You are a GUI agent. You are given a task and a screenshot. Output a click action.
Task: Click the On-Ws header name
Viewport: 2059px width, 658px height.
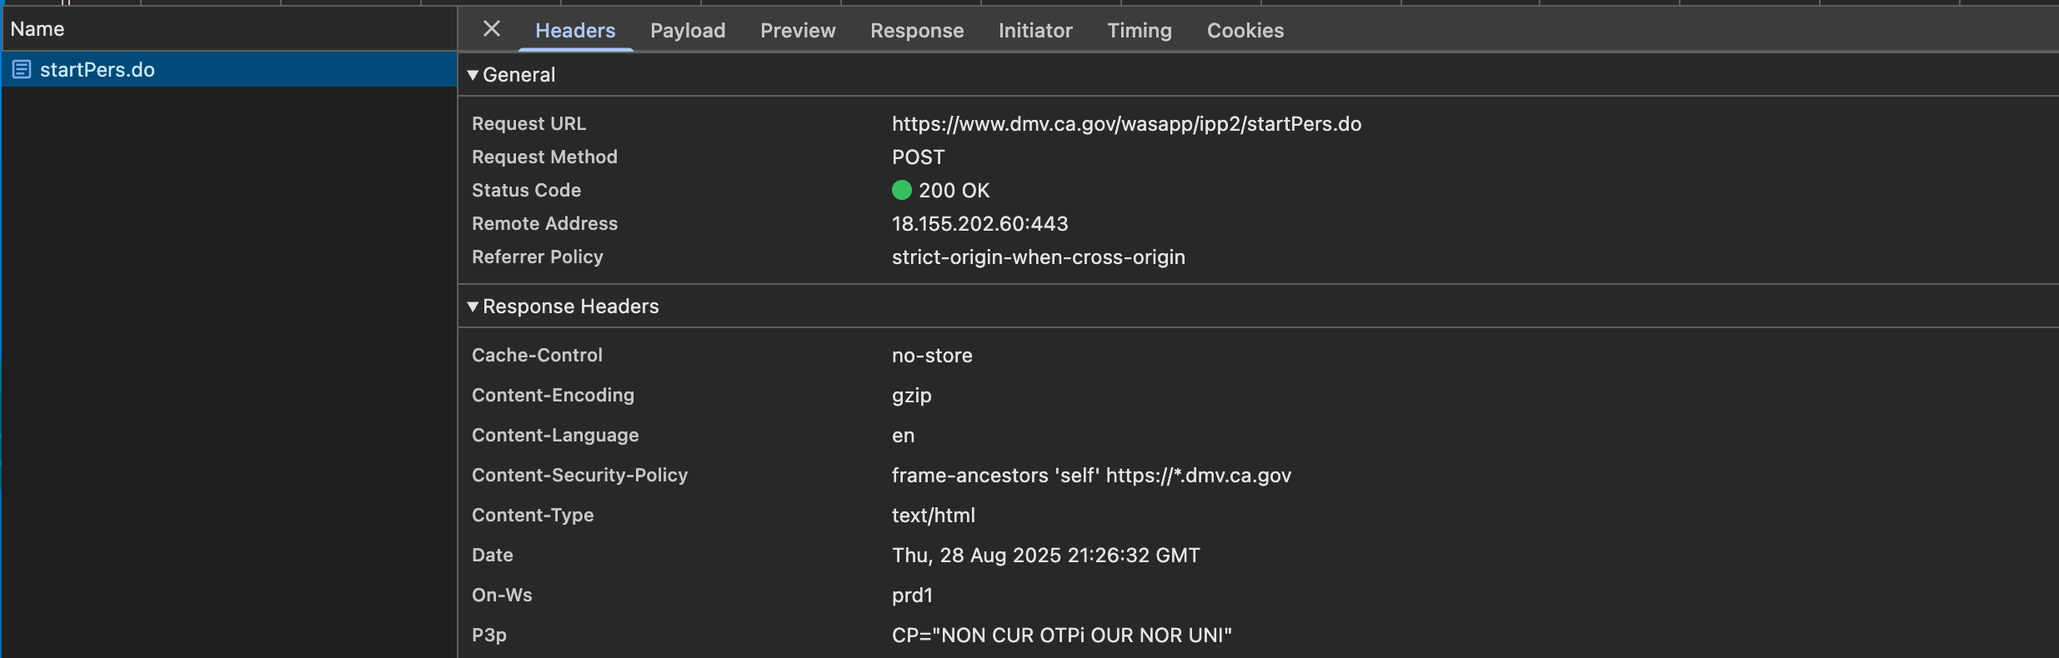(x=502, y=596)
